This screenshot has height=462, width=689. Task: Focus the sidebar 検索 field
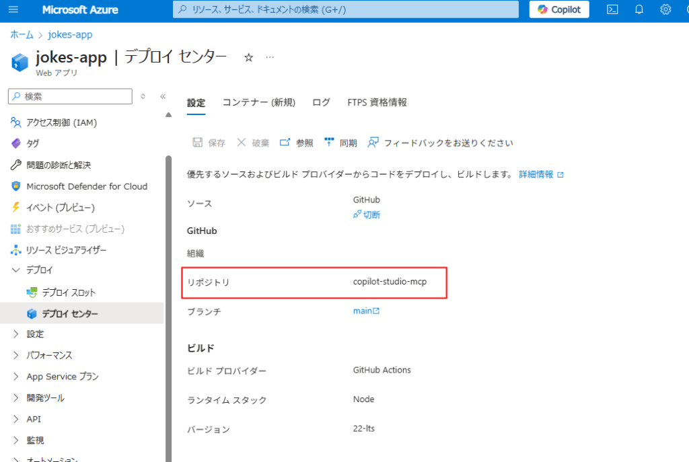70,96
